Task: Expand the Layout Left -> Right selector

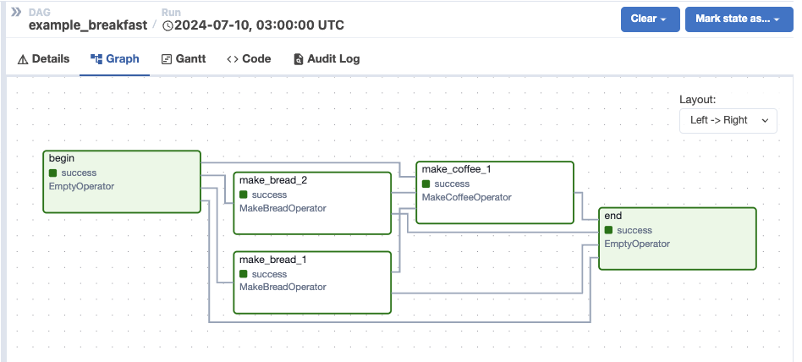Action: coord(728,120)
